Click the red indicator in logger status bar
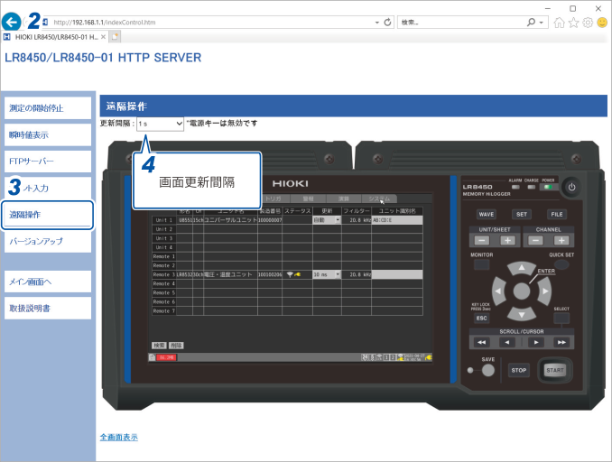 [x=167, y=357]
